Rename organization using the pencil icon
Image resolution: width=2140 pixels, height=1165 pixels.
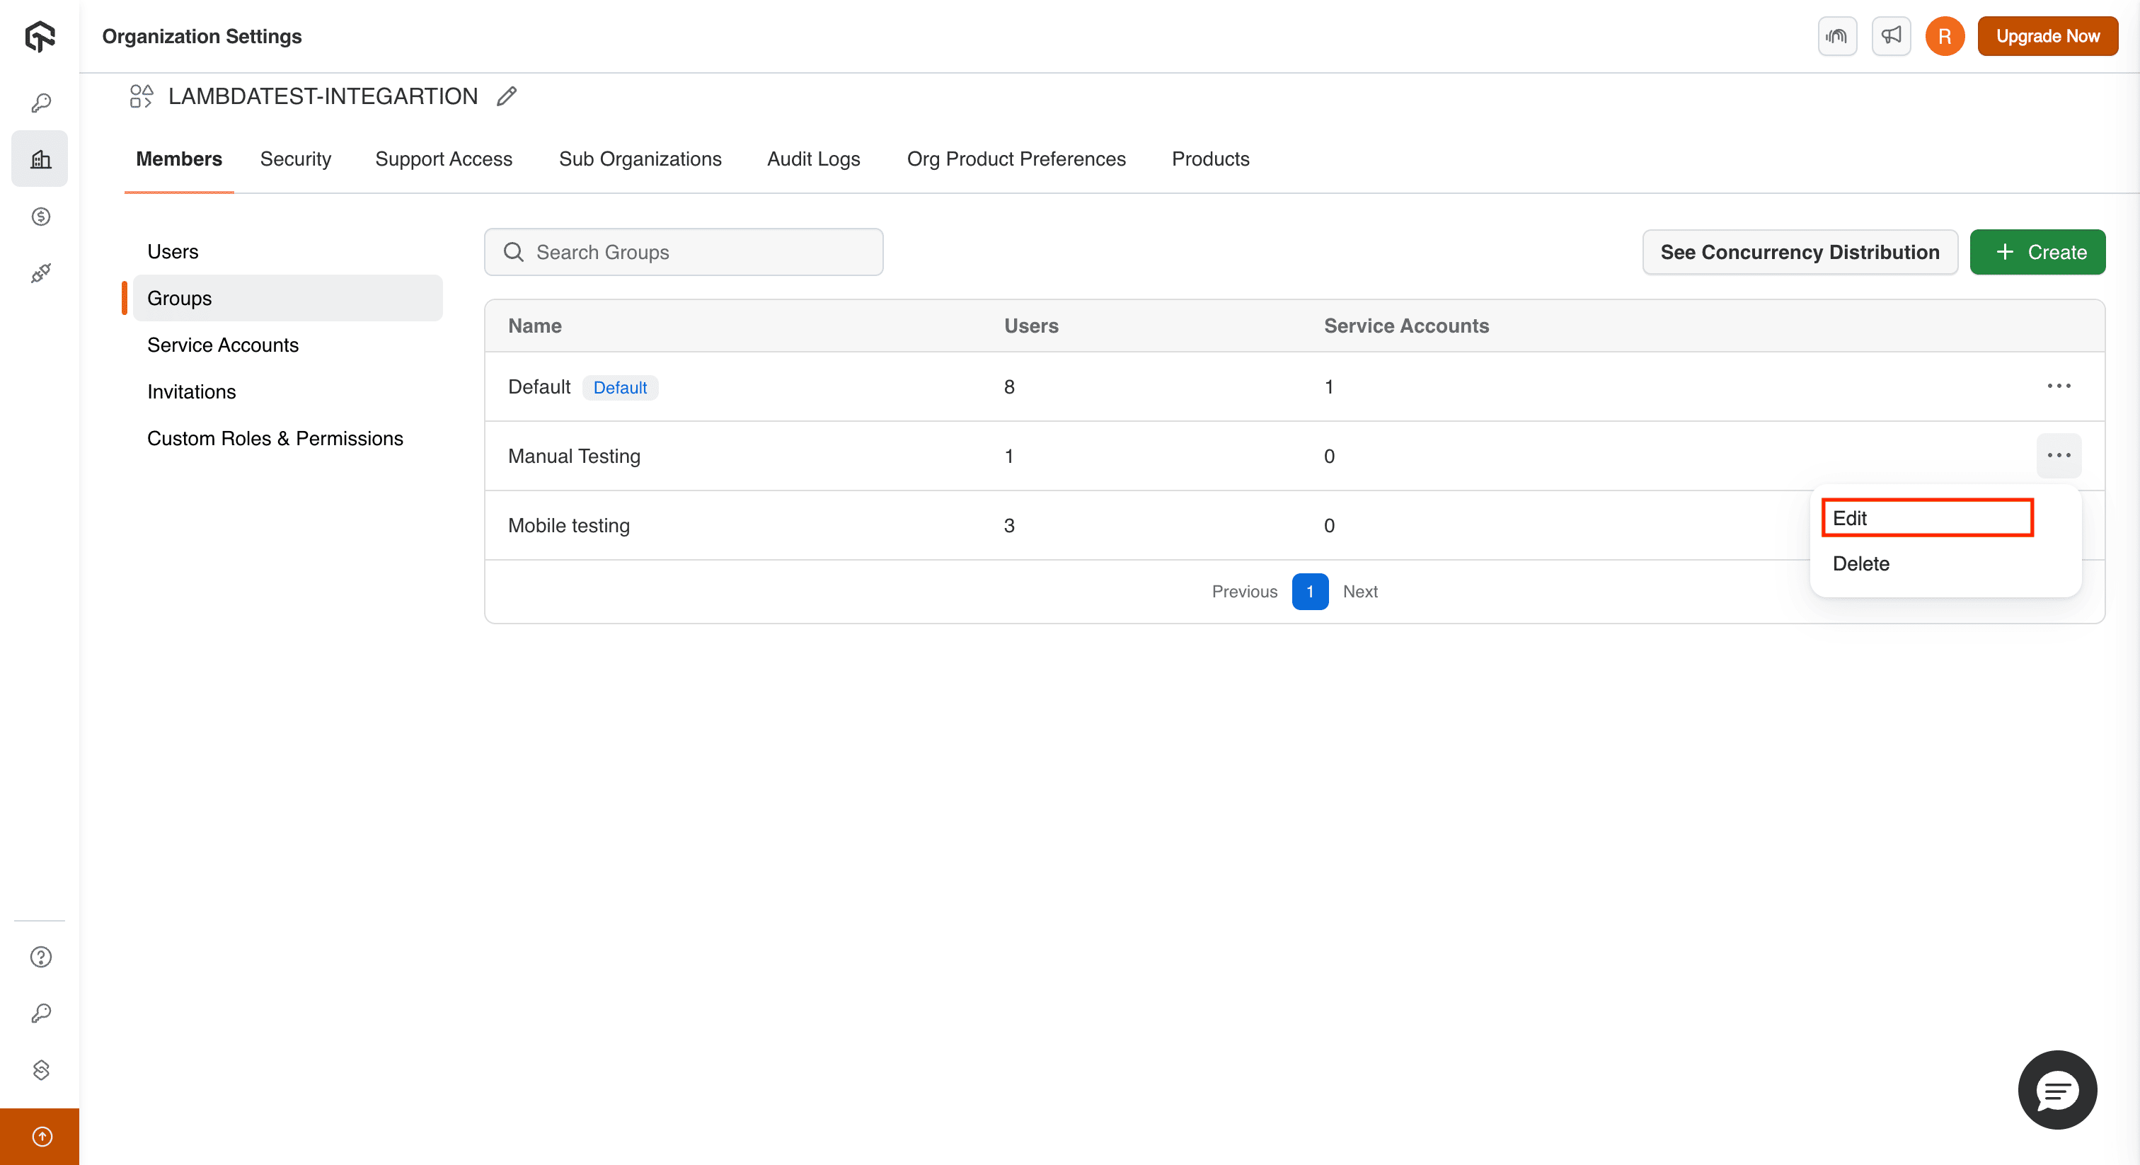point(507,96)
